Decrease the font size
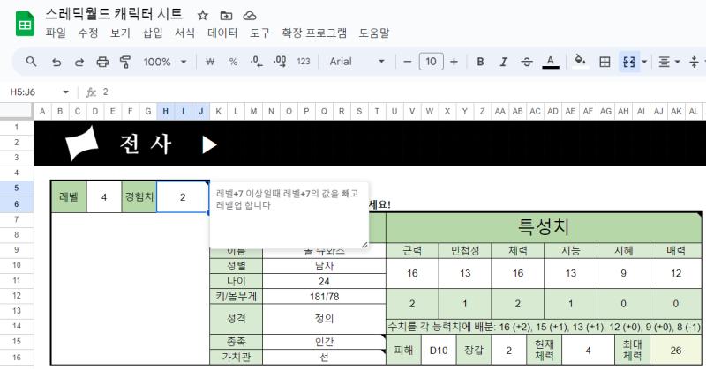Viewport: 706px width, 369px height. tap(408, 62)
